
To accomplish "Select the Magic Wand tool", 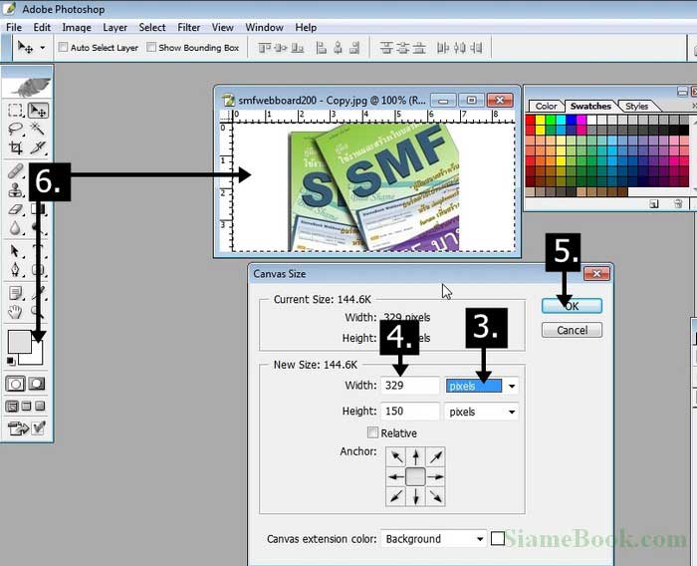I will pos(38,129).
